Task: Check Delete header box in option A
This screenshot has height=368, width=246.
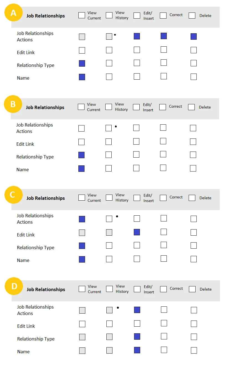Action: coord(192,16)
